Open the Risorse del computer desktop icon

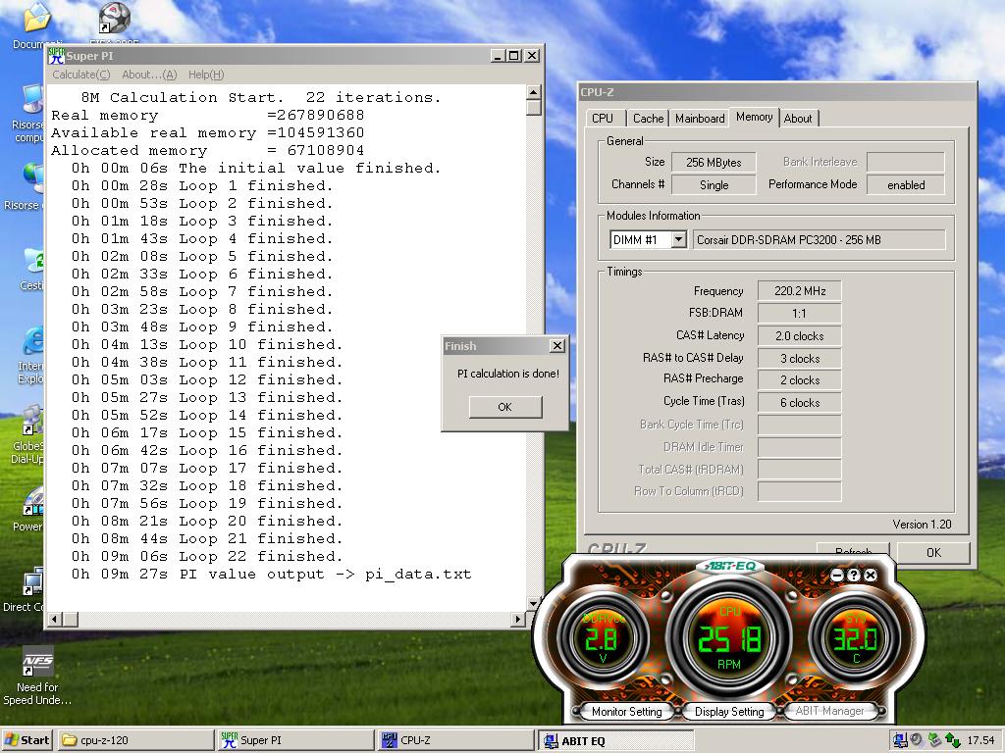click(32, 99)
